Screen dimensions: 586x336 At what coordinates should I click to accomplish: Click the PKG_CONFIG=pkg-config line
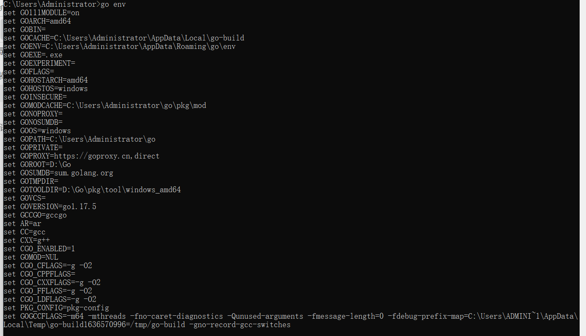(x=56, y=308)
